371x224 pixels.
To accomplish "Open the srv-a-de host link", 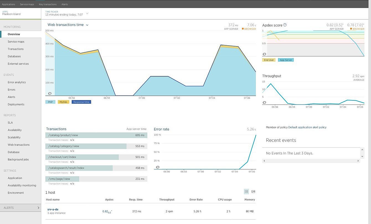I will [x=53, y=209].
